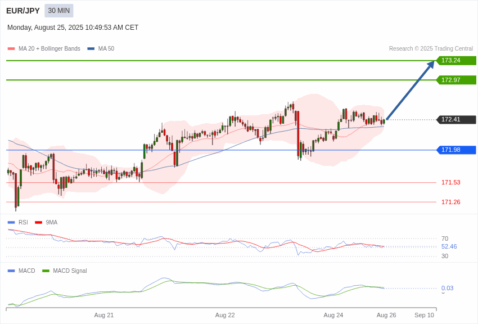Viewport: 478px width, 324px height.
Task: Click the 30 MIN timeframe badge
Action: pyautogui.click(x=59, y=11)
